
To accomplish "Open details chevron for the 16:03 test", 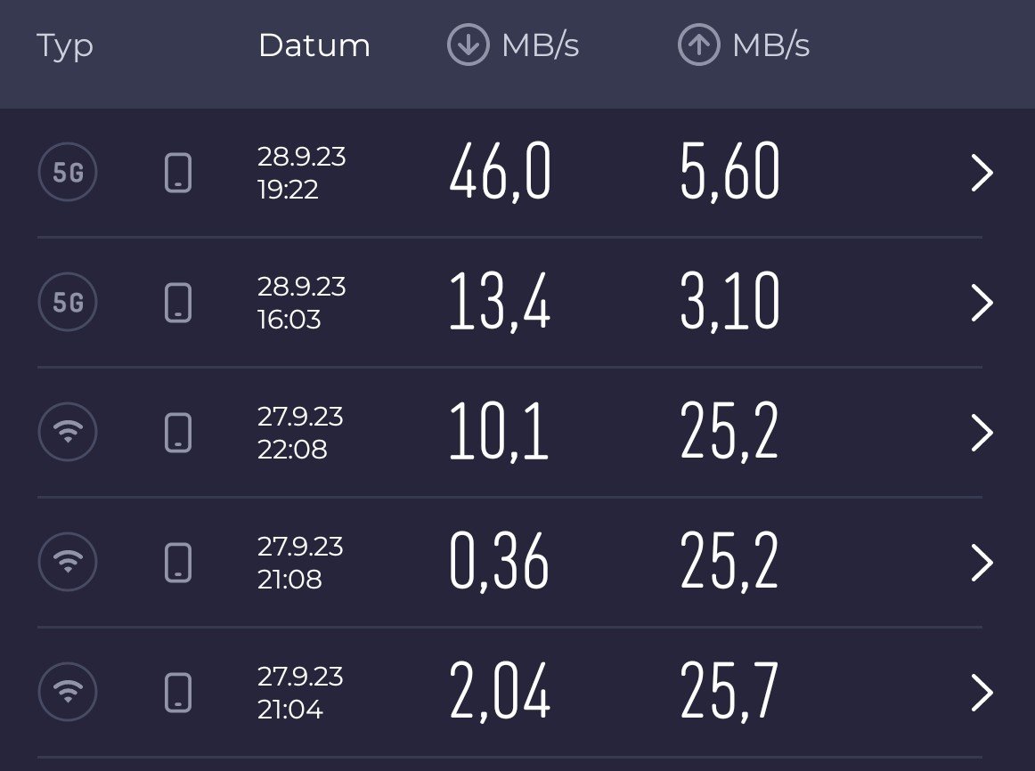I will point(981,304).
